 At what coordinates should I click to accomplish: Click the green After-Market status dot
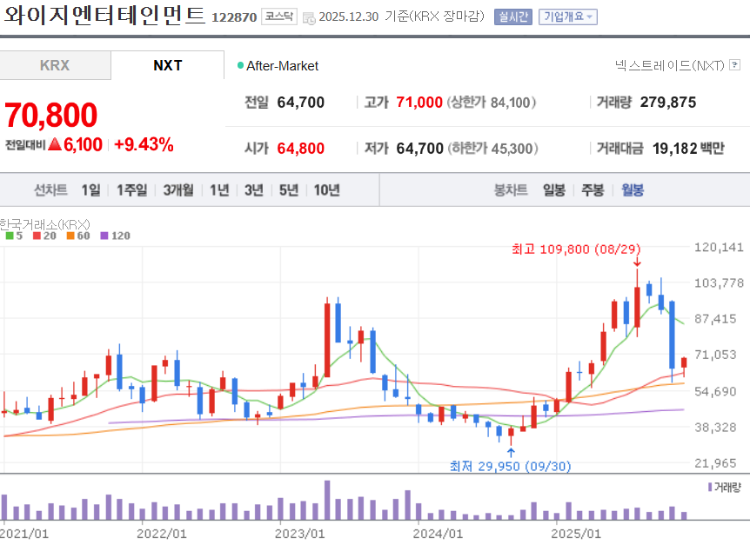click(x=241, y=65)
